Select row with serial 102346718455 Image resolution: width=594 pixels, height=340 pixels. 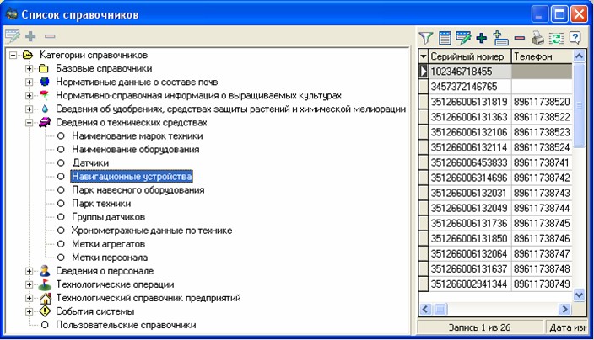click(x=470, y=72)
